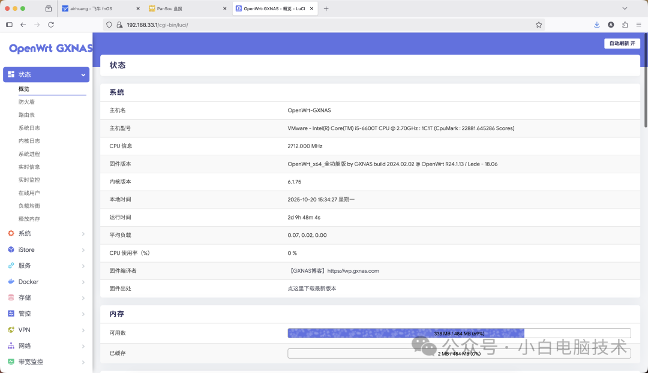Click the site security lock icon
Screen dimensions: 648x373
coord(119,25)
